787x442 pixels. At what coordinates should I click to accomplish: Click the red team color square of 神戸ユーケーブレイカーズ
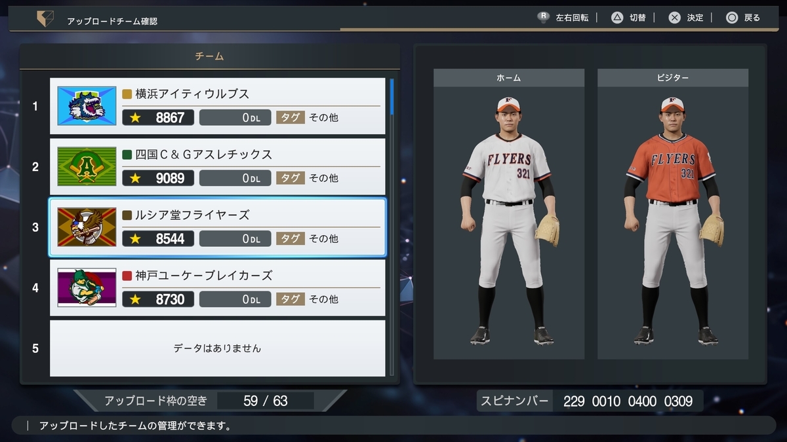pyautogui.click(x=127, y=276)
